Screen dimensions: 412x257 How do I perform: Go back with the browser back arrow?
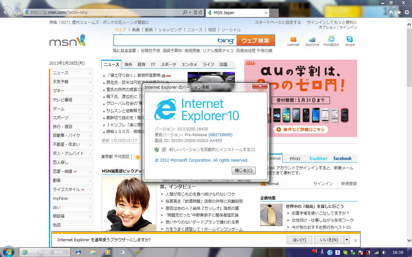point(7,12)
